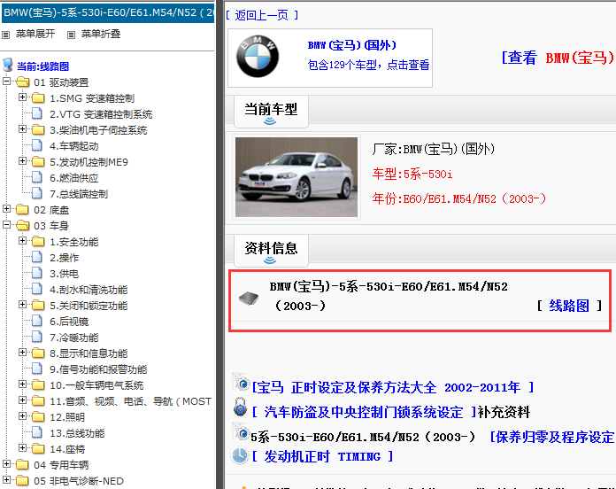Collapse the 03 车身 node

[7, 224]
